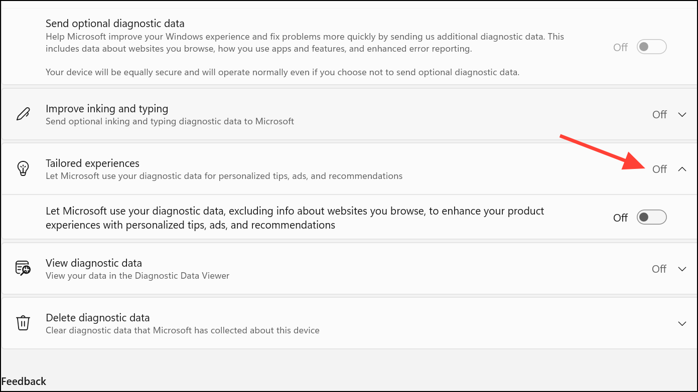Toggle the Send optional diagnostic data switch
The width and height of the screenshot is (698, 392).
tap(651, 47)
